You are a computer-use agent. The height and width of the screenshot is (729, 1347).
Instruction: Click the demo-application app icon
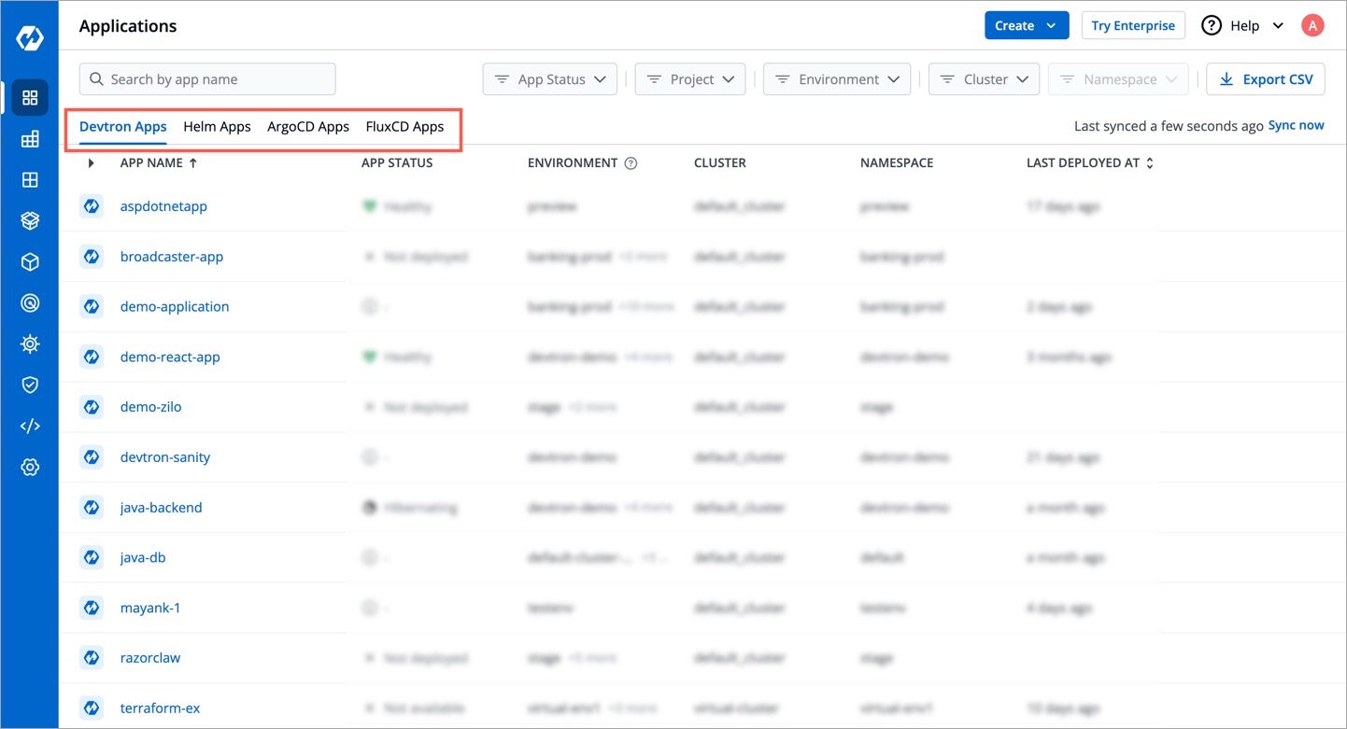(x=92, y=306)
